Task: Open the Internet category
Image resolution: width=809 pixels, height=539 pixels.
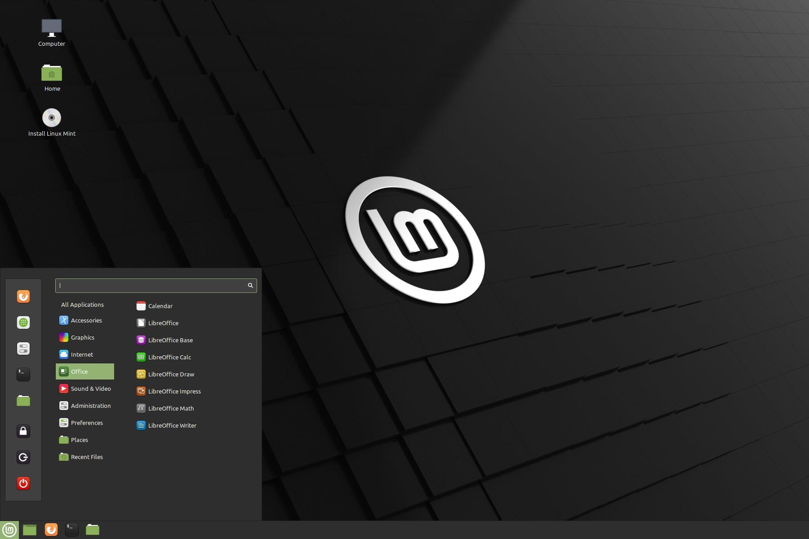Action: (x=85, y=354)
